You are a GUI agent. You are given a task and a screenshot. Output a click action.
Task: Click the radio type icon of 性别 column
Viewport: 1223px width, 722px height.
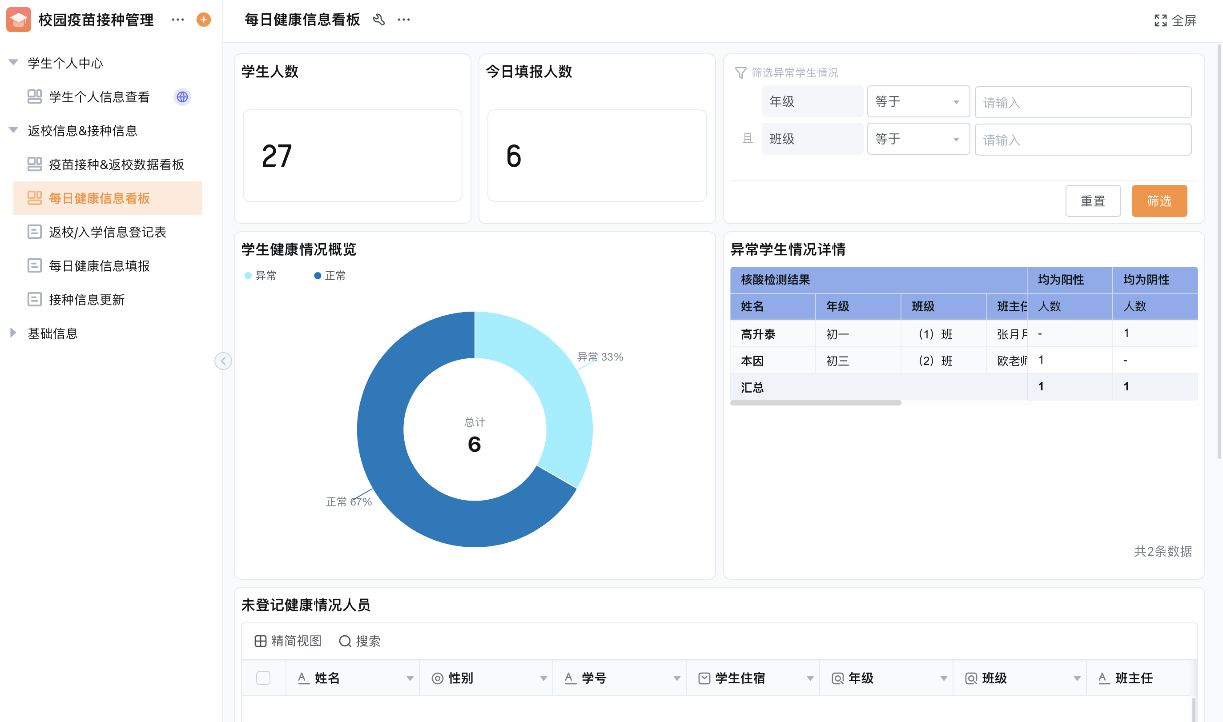(x=438, y=678)
